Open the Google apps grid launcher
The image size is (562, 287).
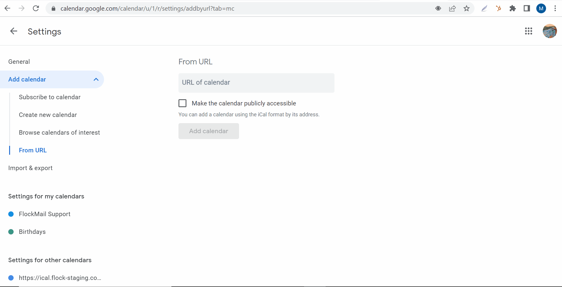tap(529, 31)
